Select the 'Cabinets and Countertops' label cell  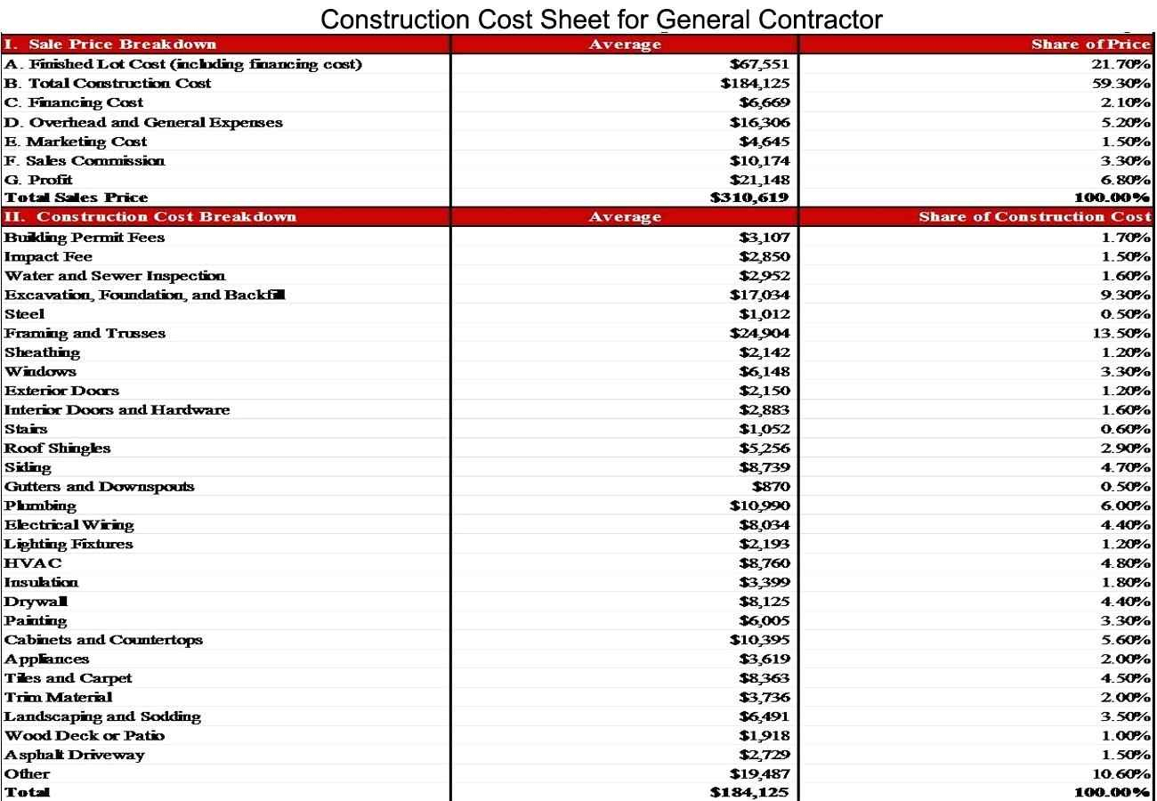point(103,640)
